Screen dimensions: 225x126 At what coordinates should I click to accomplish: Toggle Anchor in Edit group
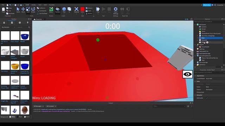coord(89,13)
